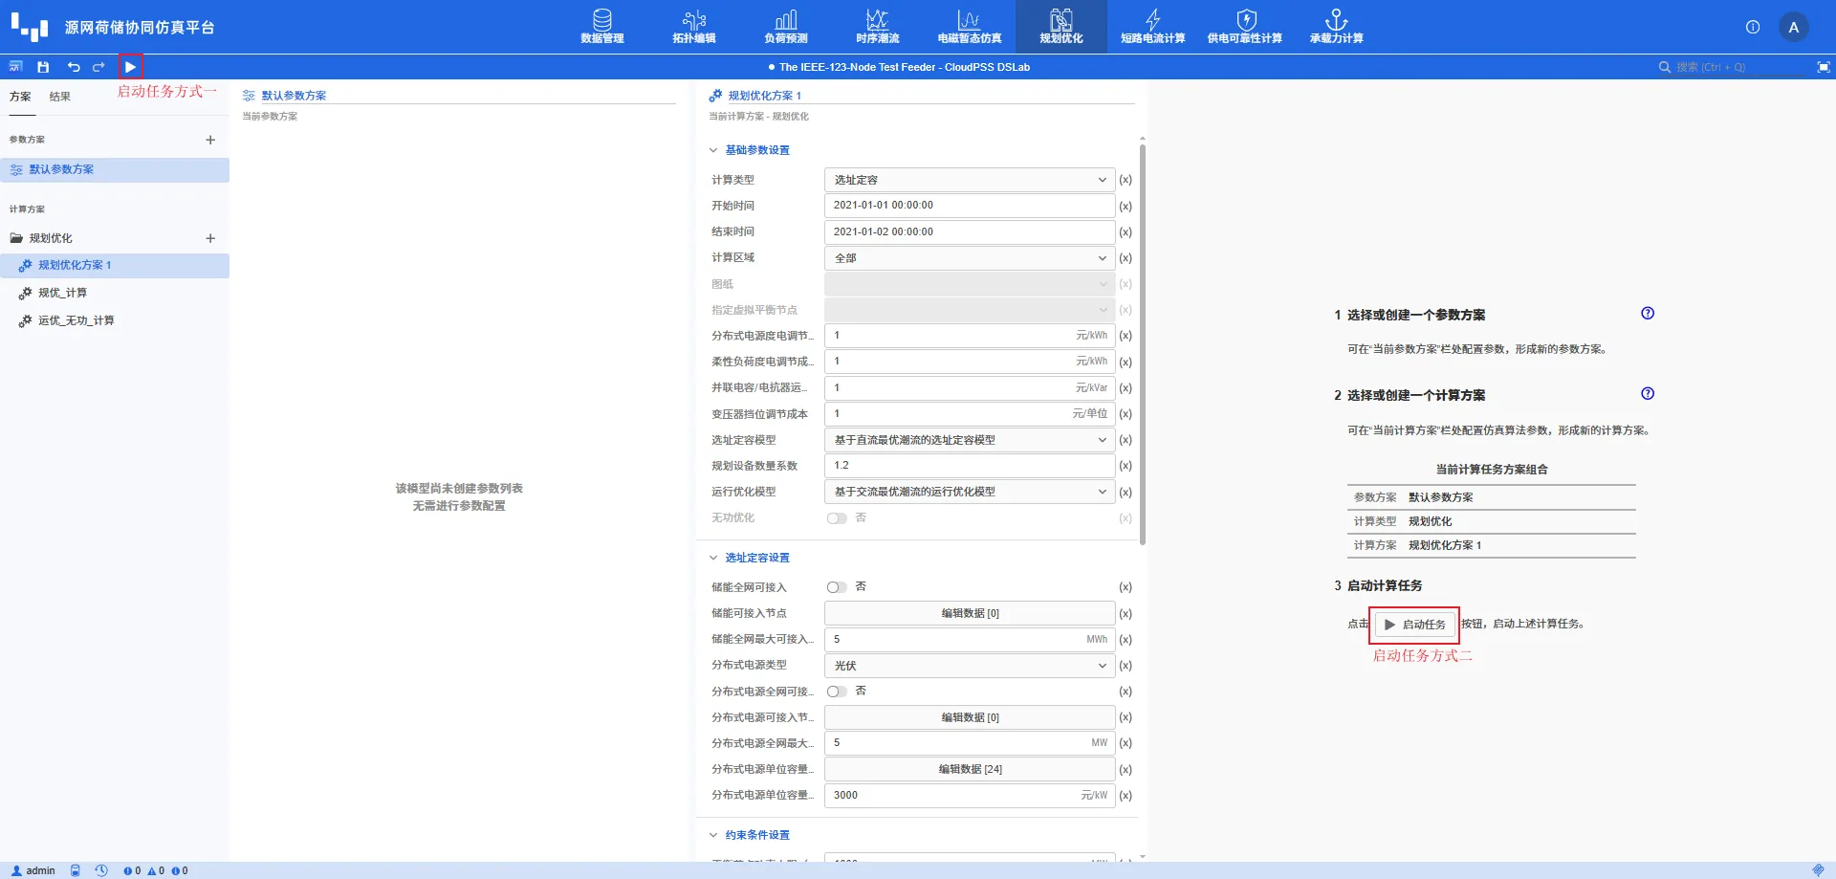
Task: Click the icon at status bar right end
Action: (1818, 870)
